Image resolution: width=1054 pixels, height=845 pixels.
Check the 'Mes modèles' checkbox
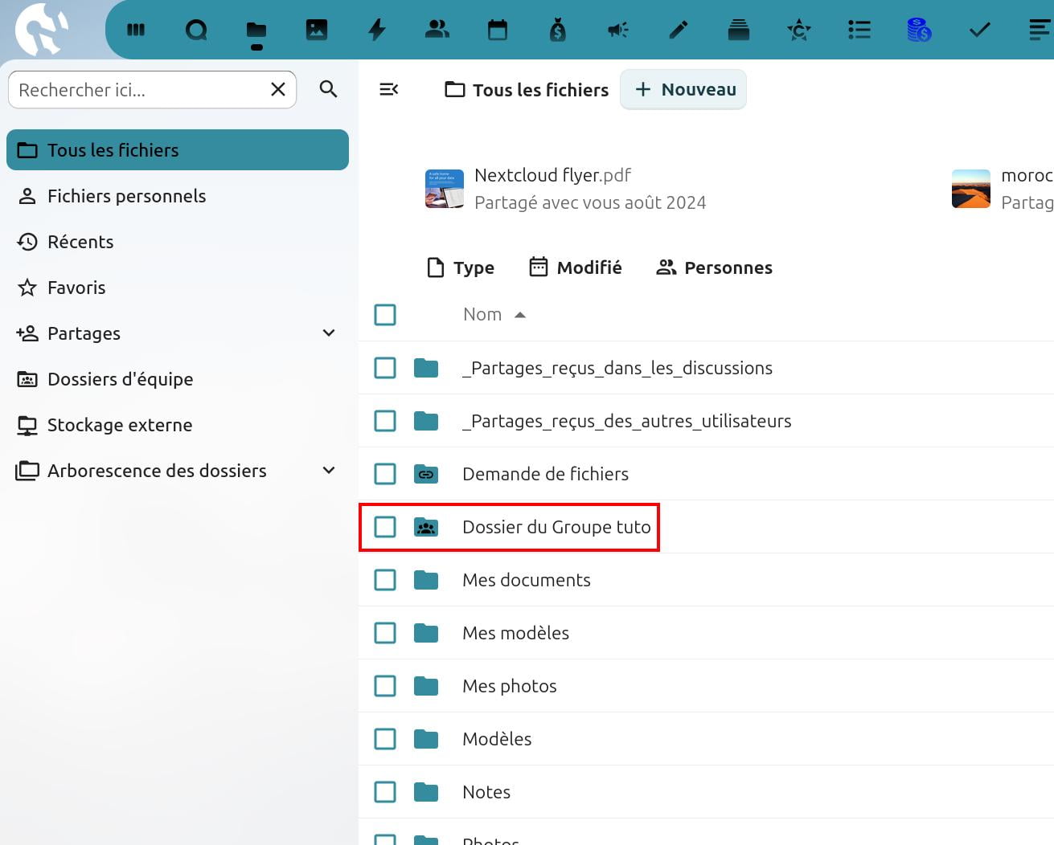point(385,633)
